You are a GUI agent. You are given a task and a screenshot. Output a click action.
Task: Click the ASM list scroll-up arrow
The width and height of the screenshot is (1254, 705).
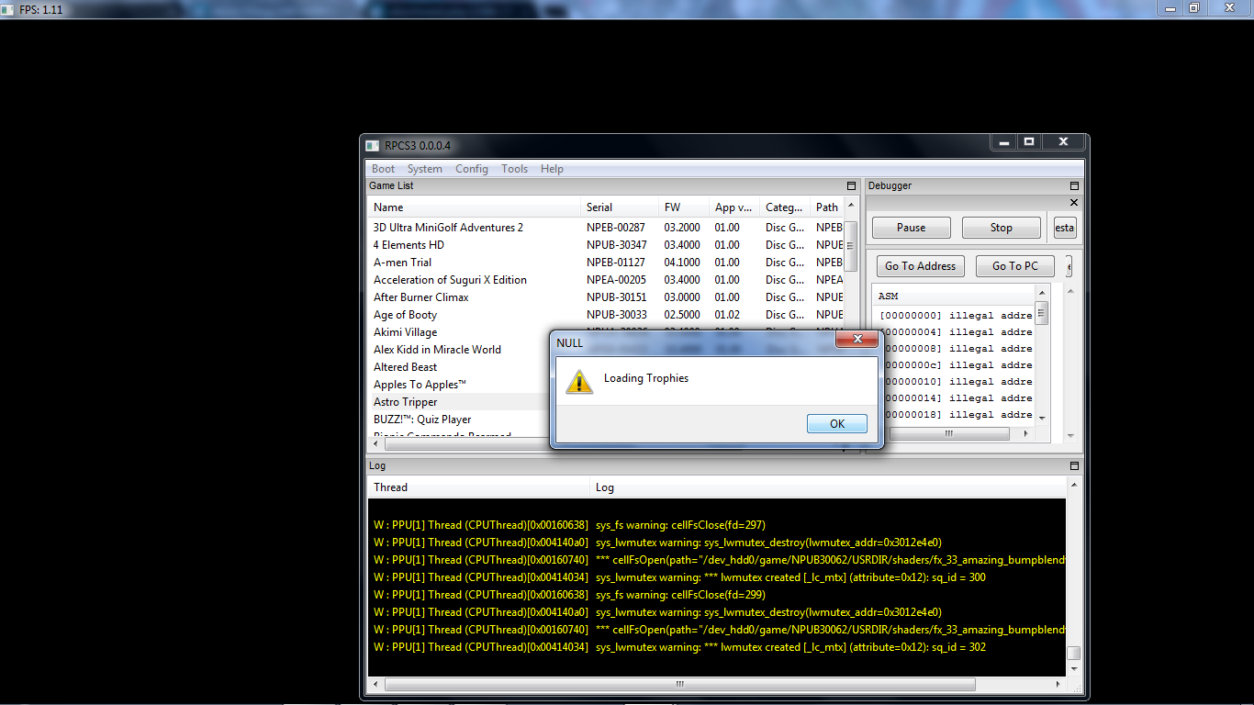(1042, 294)
